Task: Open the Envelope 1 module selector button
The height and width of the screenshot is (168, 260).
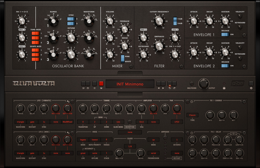Action: coord(244,35)
